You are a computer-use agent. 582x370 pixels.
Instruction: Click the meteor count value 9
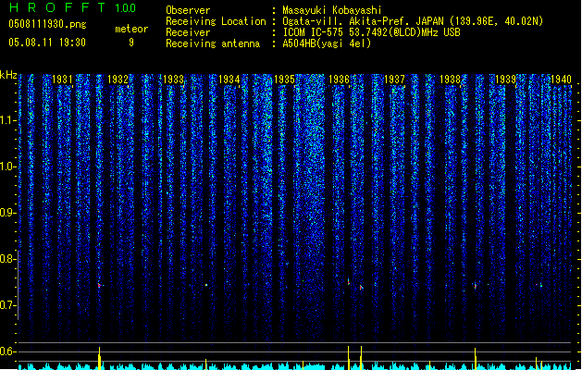pos(131,43)
